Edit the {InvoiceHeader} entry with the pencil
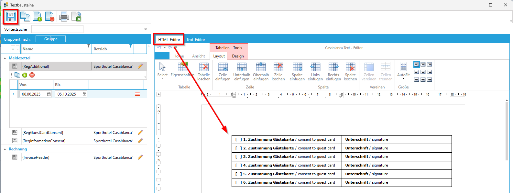 point(140,157)
